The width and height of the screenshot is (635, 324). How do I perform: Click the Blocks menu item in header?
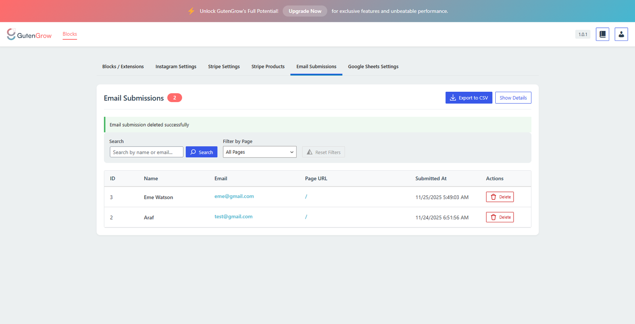[70, 34]
